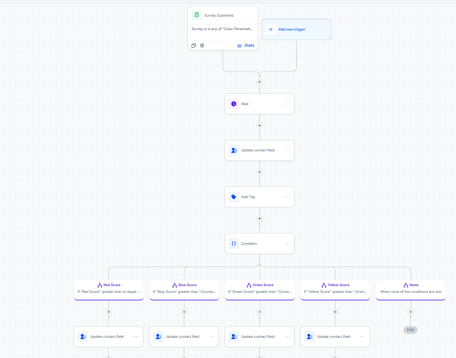Open options for Update contact field under Red Score

136,337
